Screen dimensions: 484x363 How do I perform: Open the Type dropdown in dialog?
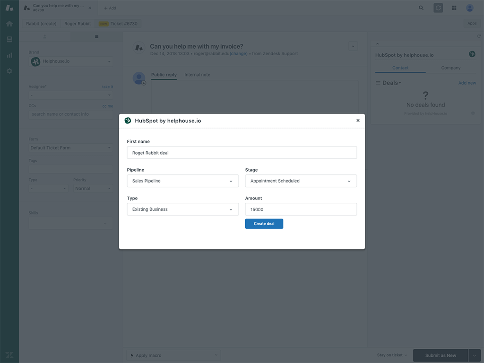coord(182,209)
